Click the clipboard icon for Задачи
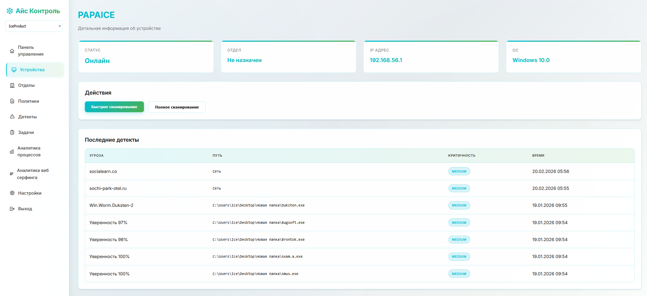The height and width of the screenshot is (296, 647). click(x=12, y=132)
